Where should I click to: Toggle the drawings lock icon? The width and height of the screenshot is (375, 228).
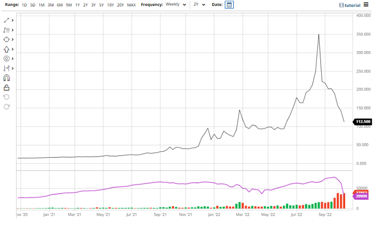point(6,88)
